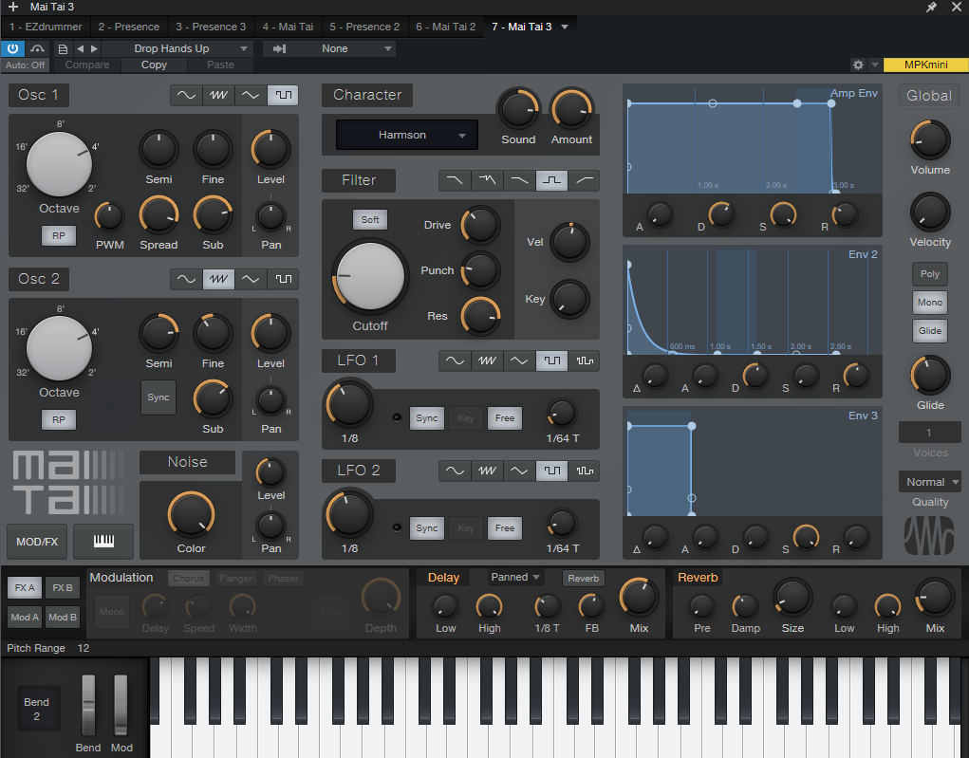
Task: Switch to 1 - EZdrummer tab
Action: (x=46, y=27)
